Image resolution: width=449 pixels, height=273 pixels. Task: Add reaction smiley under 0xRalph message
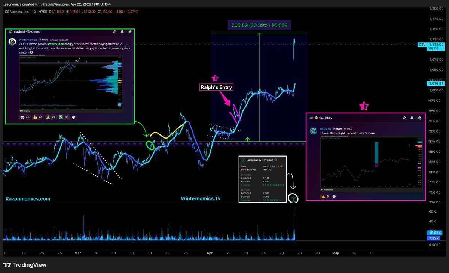tap(334, 196)
